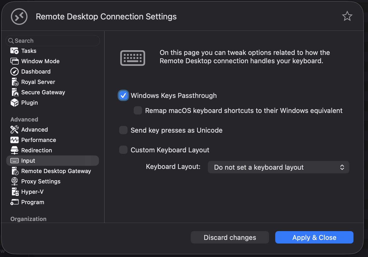The width and height of the screenshot is (368, 257).
Task: Enable Send key presses as Unicode
Action: 123,130
